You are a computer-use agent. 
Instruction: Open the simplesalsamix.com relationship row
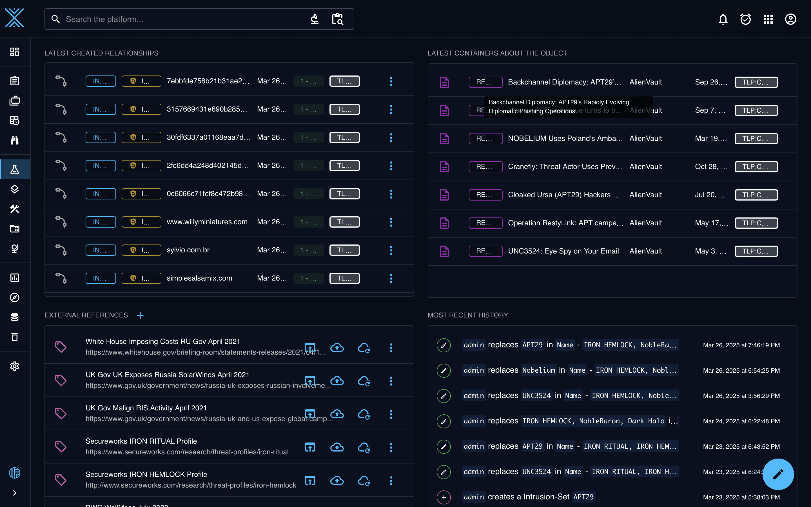[x=229, y=278]
